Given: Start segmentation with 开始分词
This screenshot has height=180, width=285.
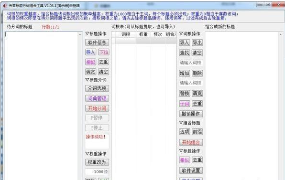Looking at the screenshot, I should click(x=97, y=108).
